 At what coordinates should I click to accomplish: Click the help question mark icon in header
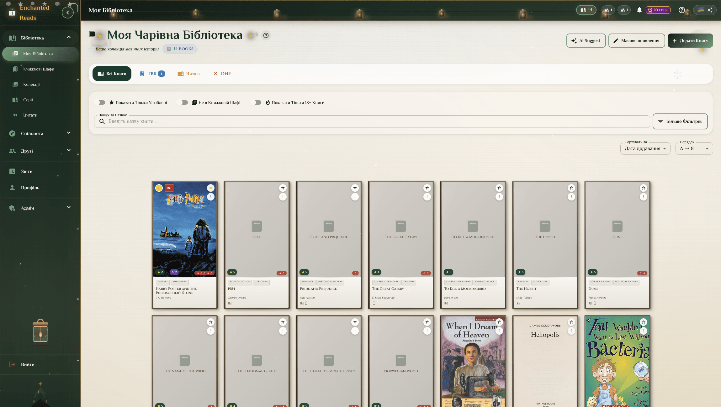681,10
